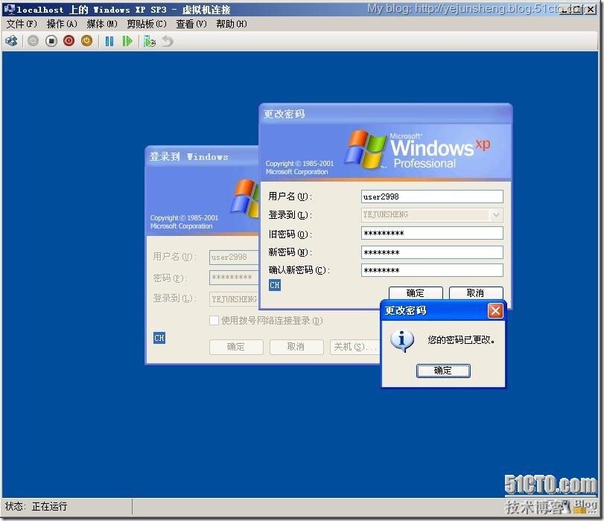The width and height of the screenshot is (604, 521).
Task: Click the 新密码 password field
Action: [432, 252]
